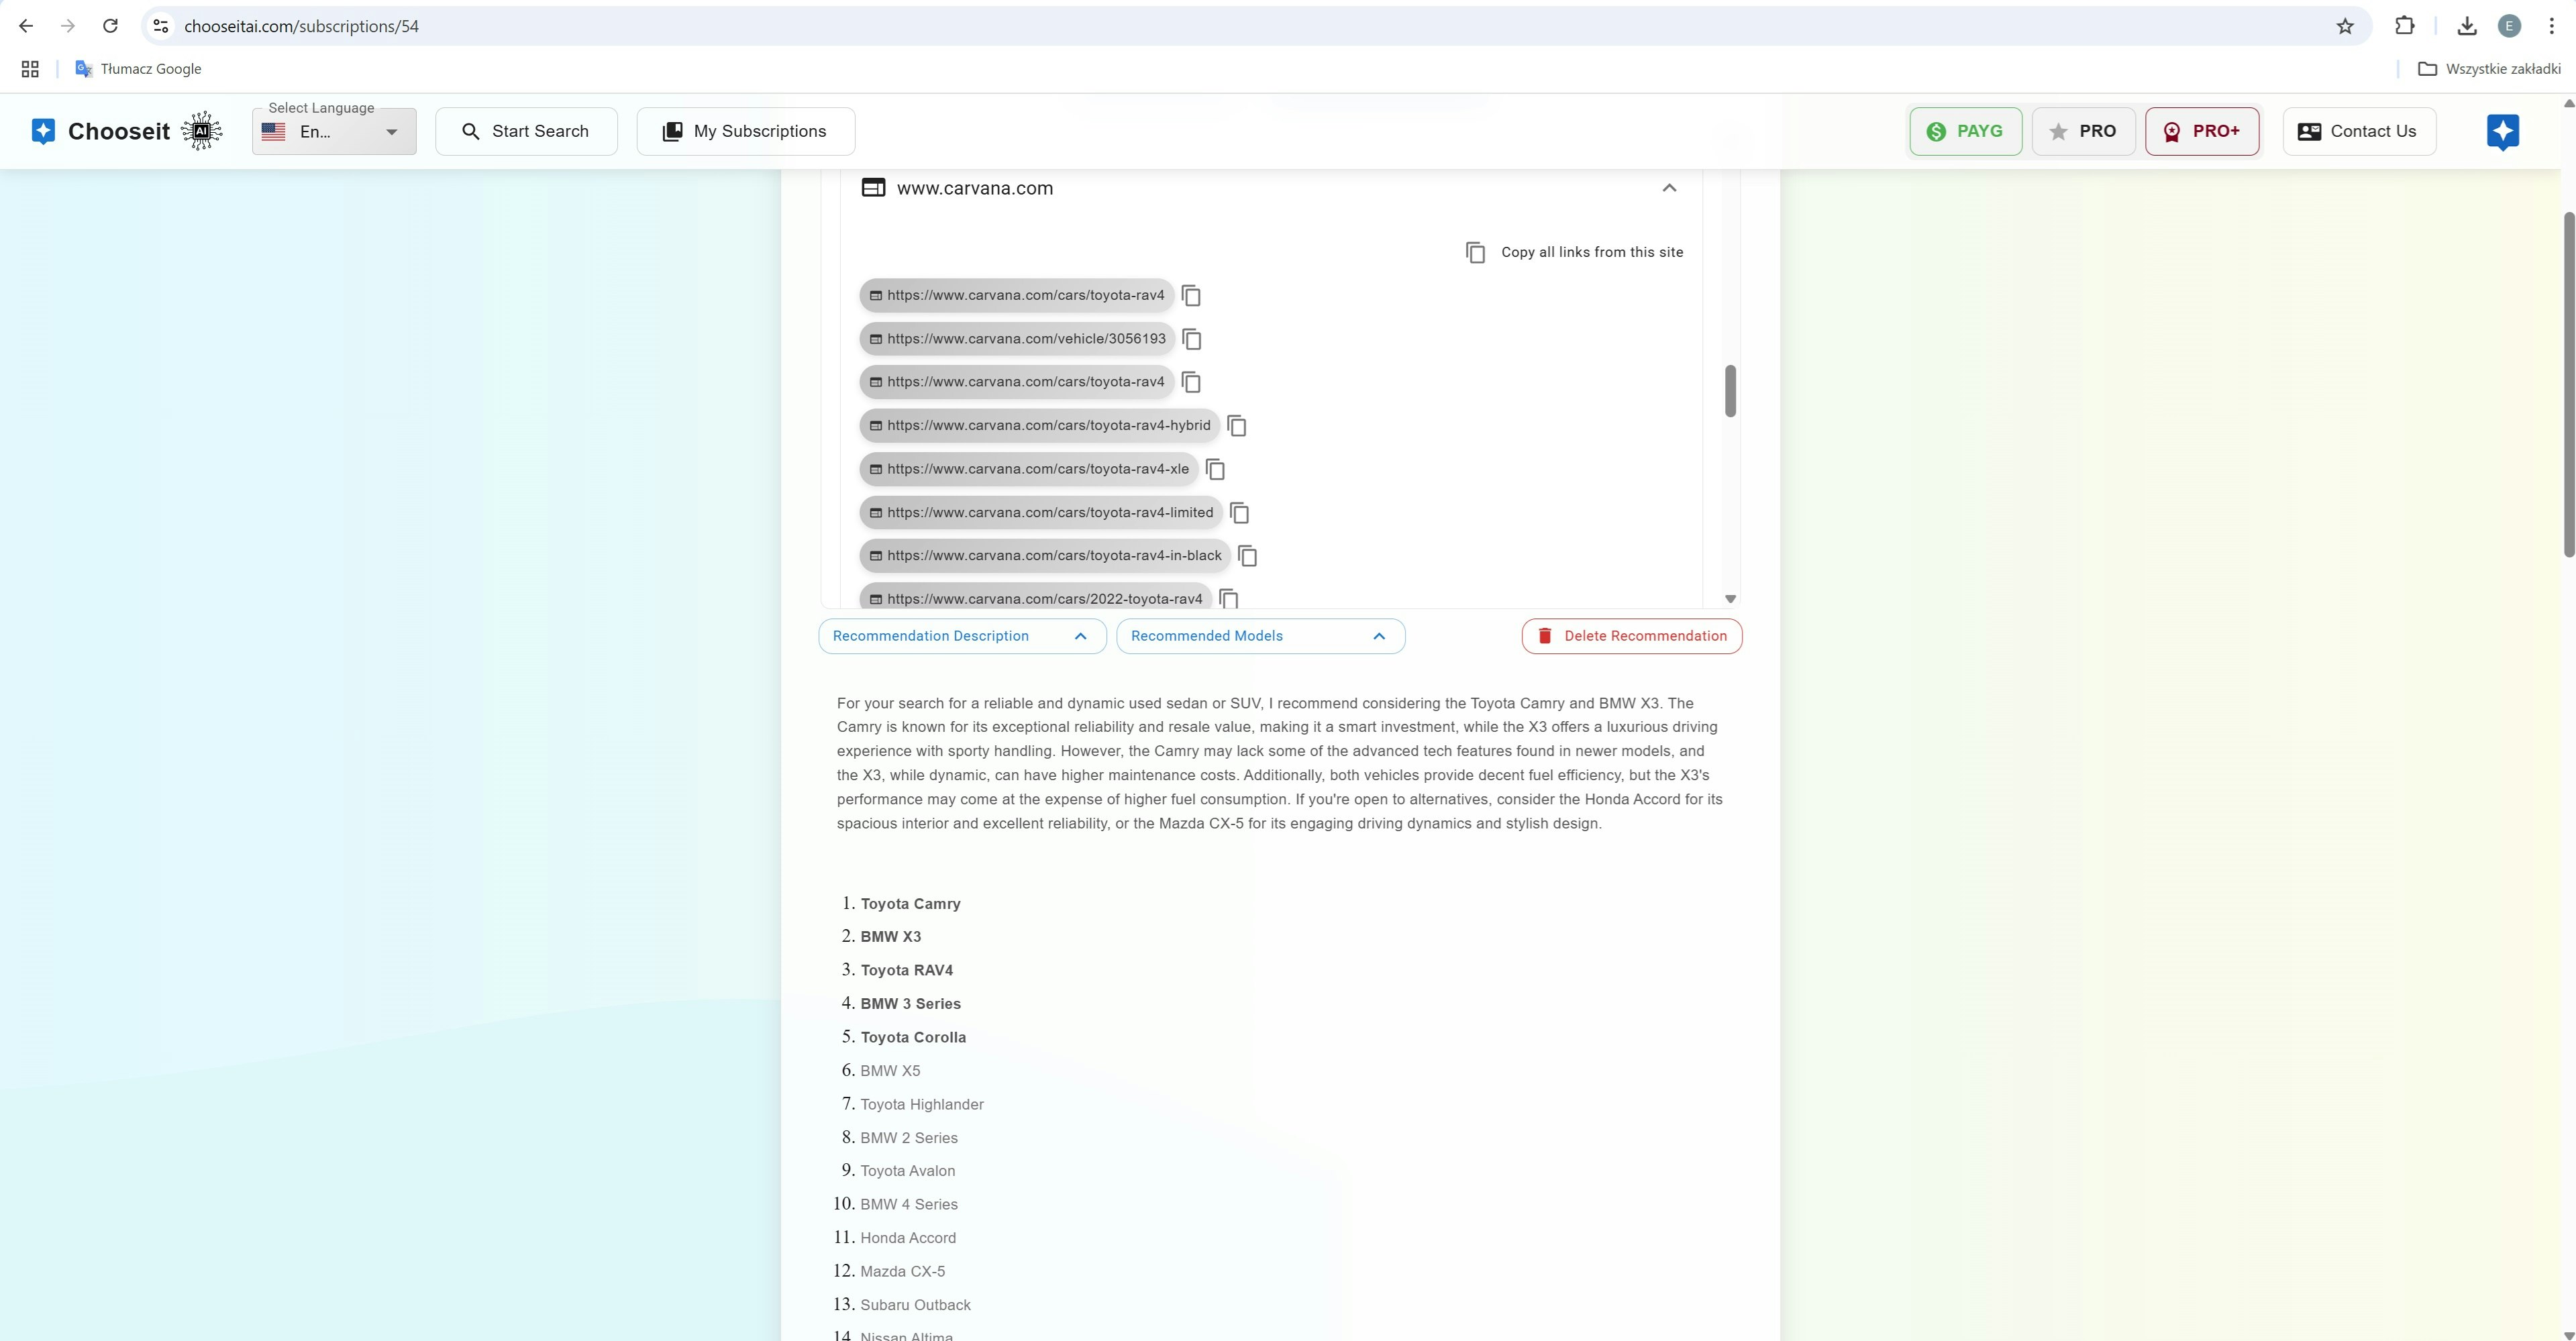Image resolution: width=2576 pixels, height=1341 pixels.
Task: Open browser downloads icon
Action: coord(2466,26)
